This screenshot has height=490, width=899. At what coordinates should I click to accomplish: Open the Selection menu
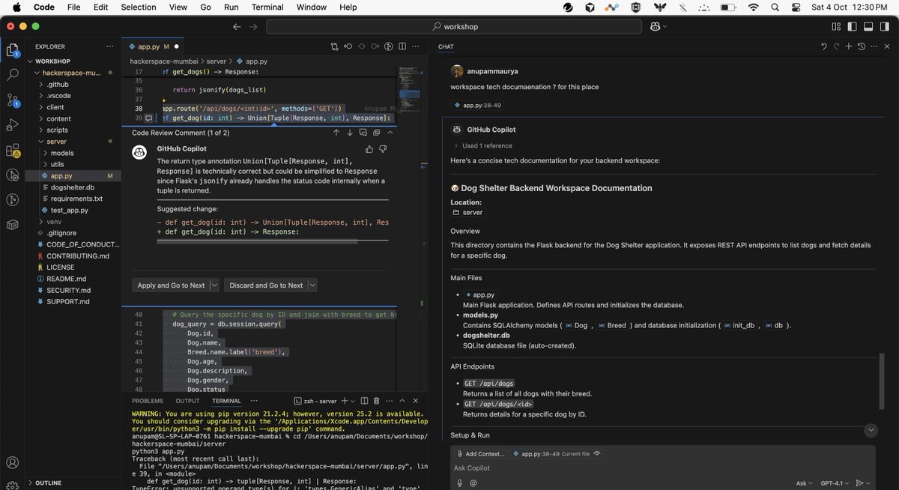click(x=139, y=7)
